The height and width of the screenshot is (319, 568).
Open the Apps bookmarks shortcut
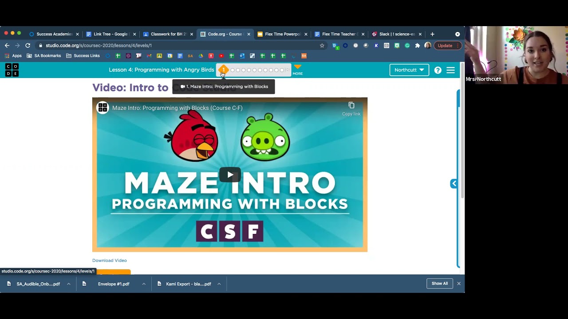13,56
